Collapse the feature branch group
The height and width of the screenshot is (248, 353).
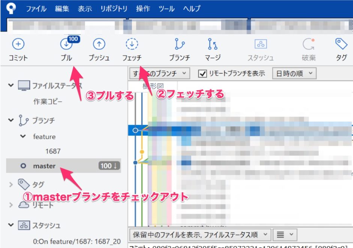pyautogui.click(x=23, y=137)
